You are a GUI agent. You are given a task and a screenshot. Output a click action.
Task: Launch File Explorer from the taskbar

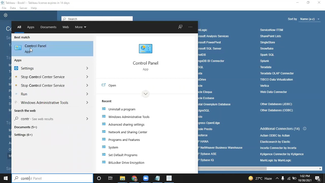[122, 178]
